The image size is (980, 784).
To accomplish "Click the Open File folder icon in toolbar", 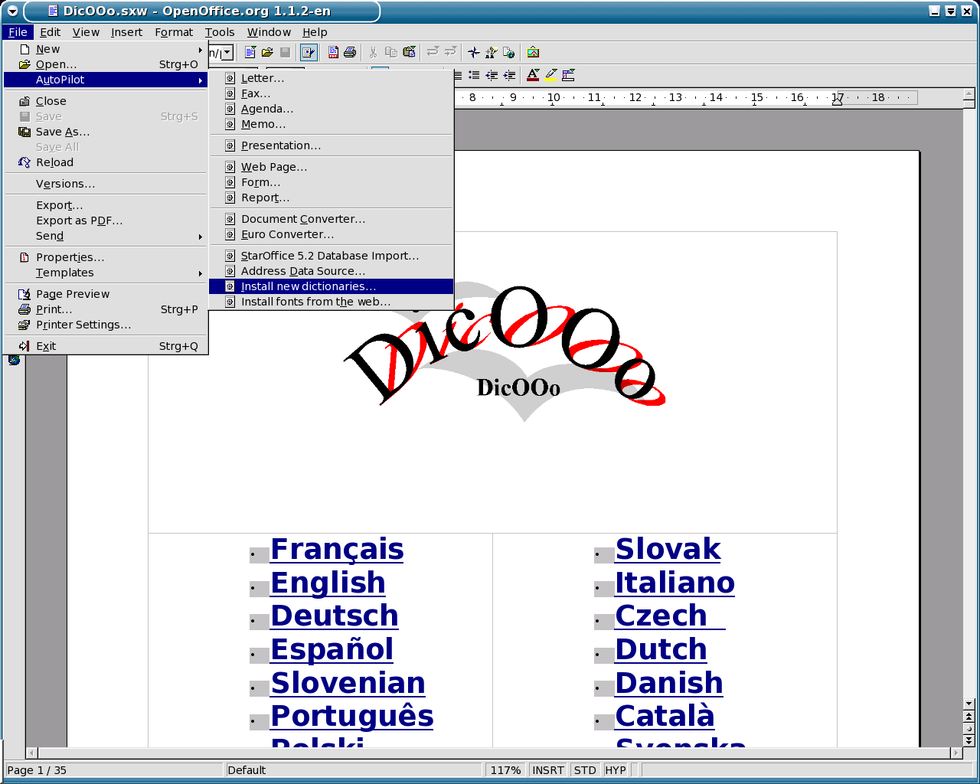I will coord(267,53).
